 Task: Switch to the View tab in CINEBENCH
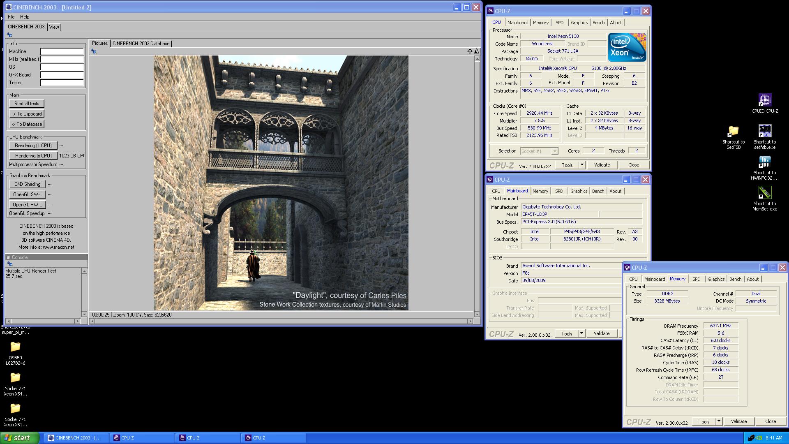54,27
